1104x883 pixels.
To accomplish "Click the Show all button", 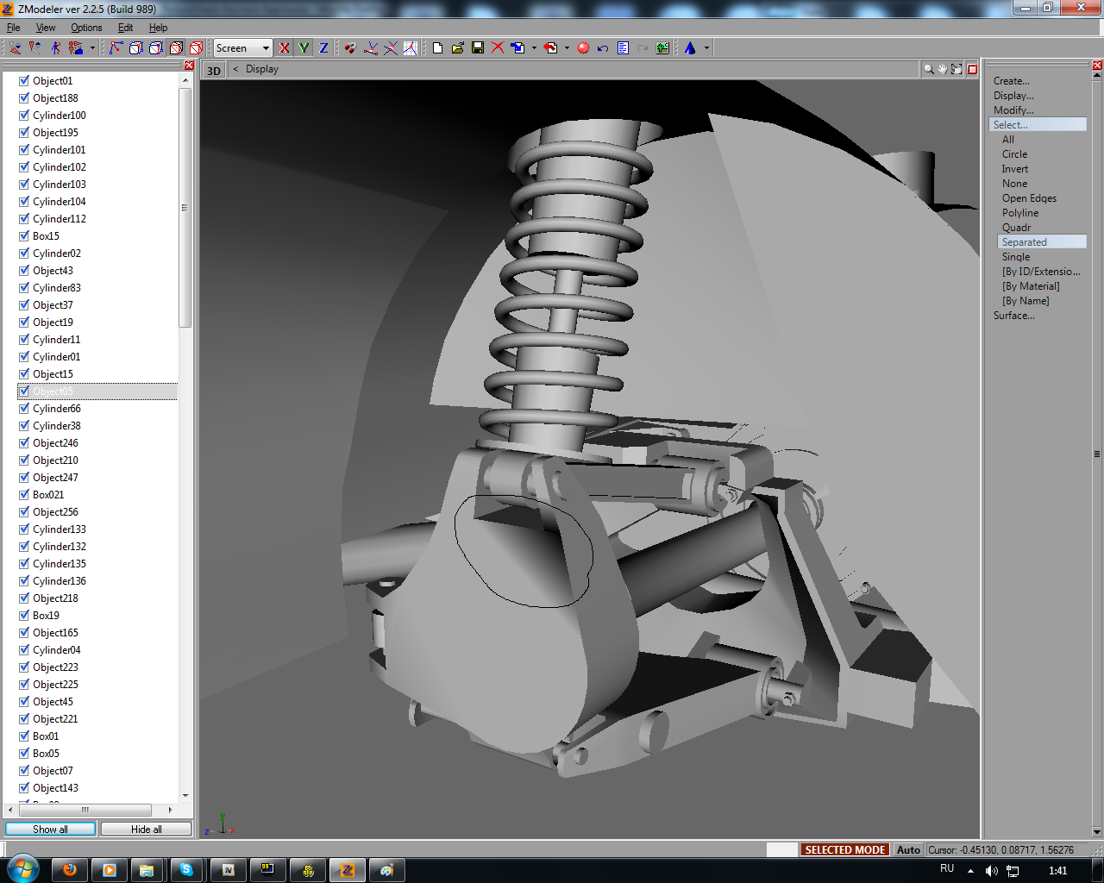I will point(50,829).
